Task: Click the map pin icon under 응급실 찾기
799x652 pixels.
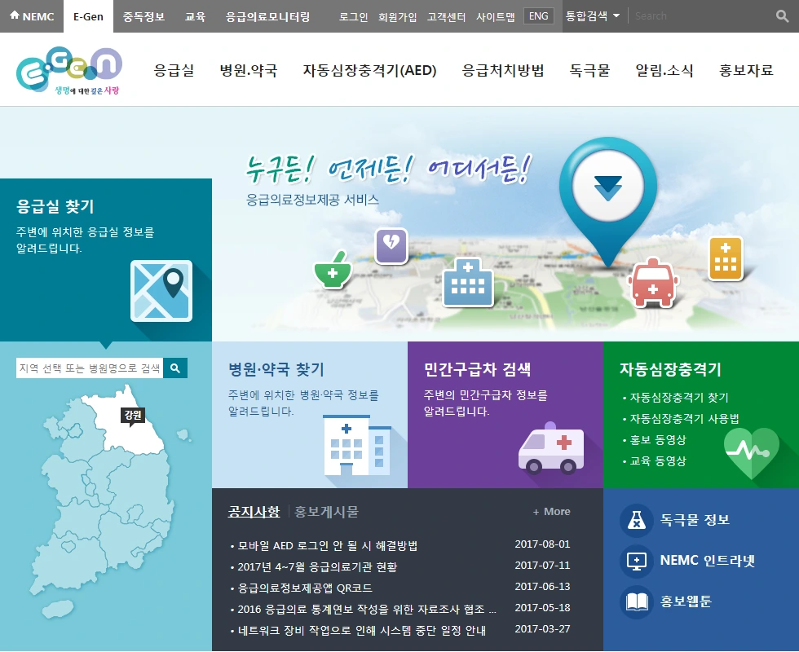Action: coord(161,290)
